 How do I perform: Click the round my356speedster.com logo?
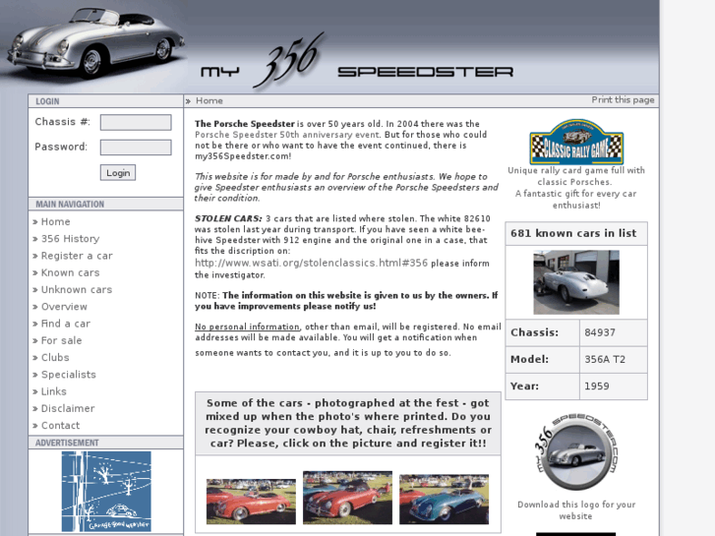[576, 452]
